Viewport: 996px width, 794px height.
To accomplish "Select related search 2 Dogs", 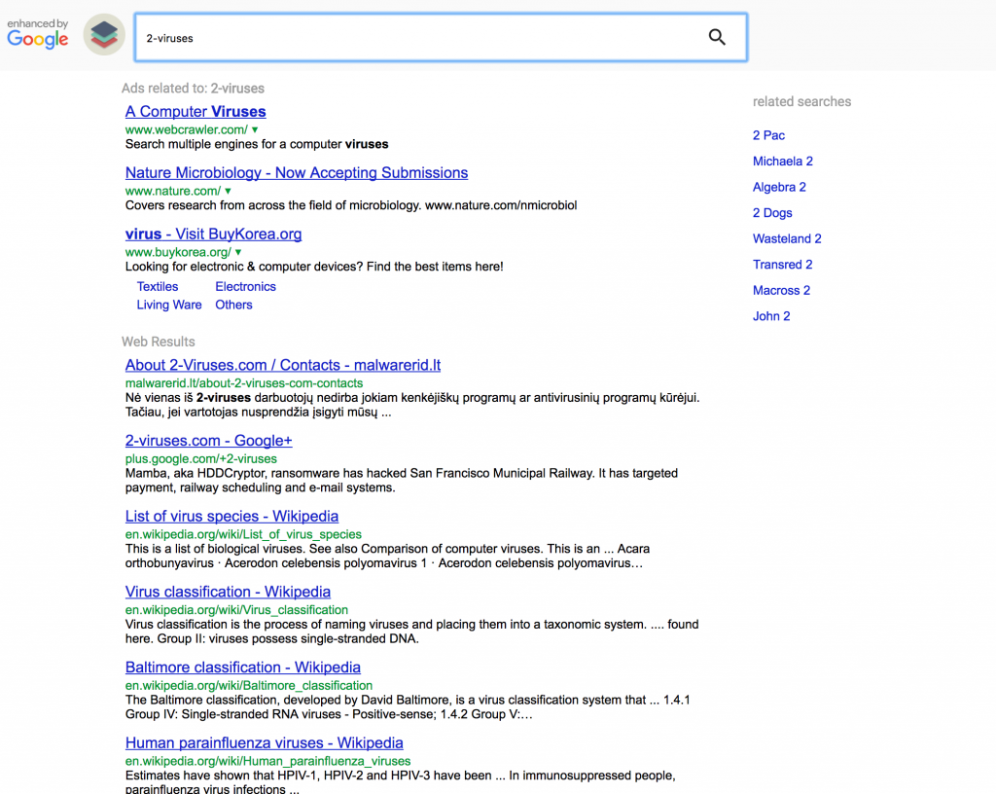I will (772, 213).
